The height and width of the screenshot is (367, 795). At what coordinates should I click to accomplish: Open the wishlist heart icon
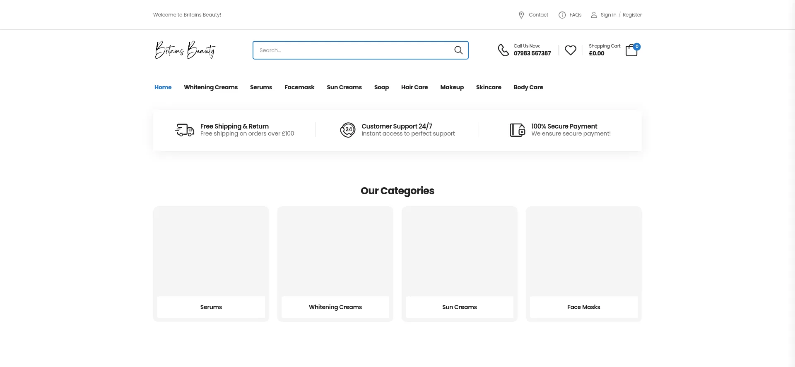click(x=571, y=50)
